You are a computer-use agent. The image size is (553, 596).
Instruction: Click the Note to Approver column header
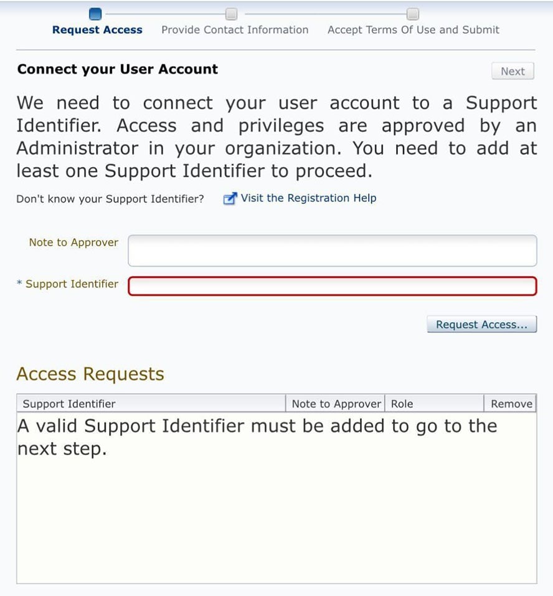[336, 404]
